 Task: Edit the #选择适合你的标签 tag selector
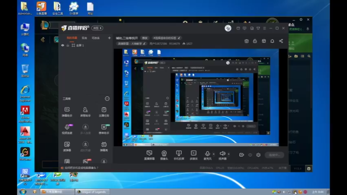167,38
